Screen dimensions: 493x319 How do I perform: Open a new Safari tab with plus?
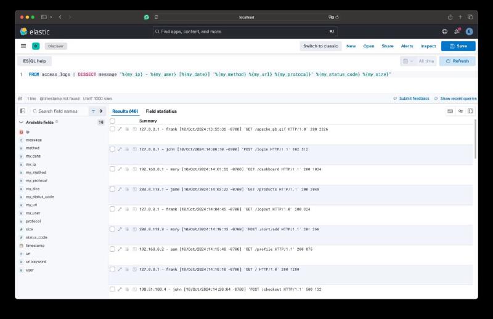click(x=460, y=17)
